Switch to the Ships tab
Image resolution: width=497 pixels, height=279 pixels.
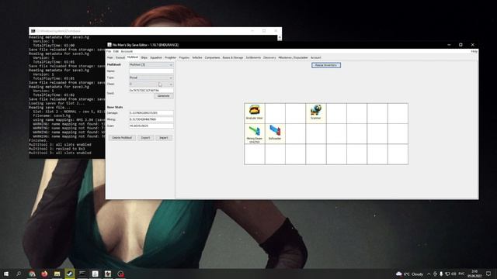coord(144,57)
